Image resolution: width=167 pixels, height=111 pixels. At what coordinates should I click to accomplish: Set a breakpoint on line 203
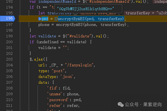(9, 59)
